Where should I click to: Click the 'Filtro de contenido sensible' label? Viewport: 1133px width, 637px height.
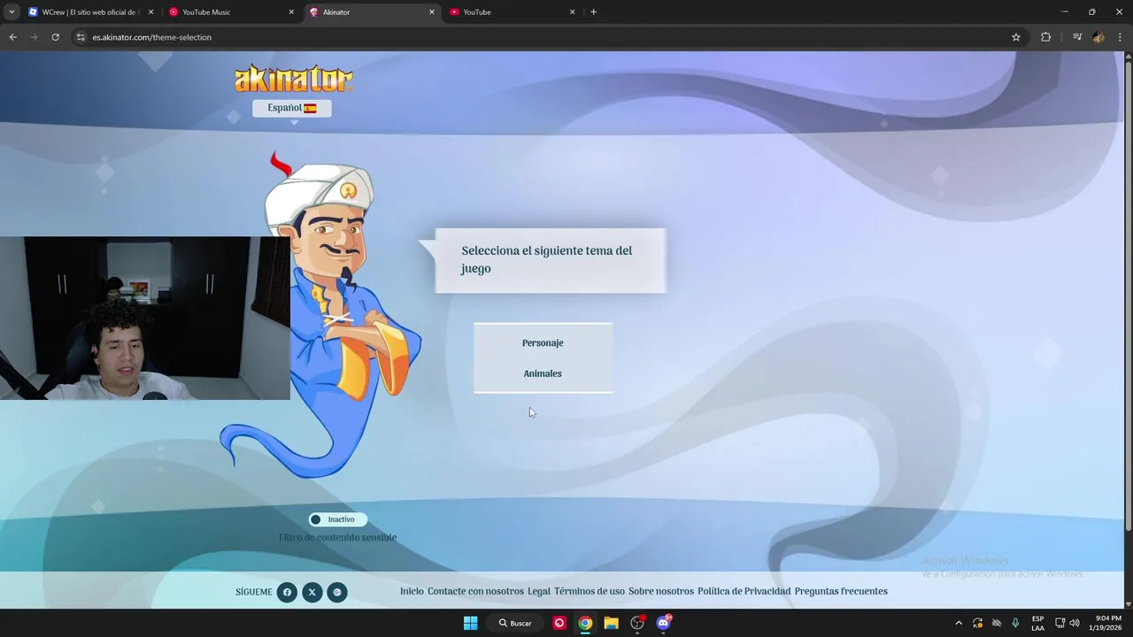[337, 537]
